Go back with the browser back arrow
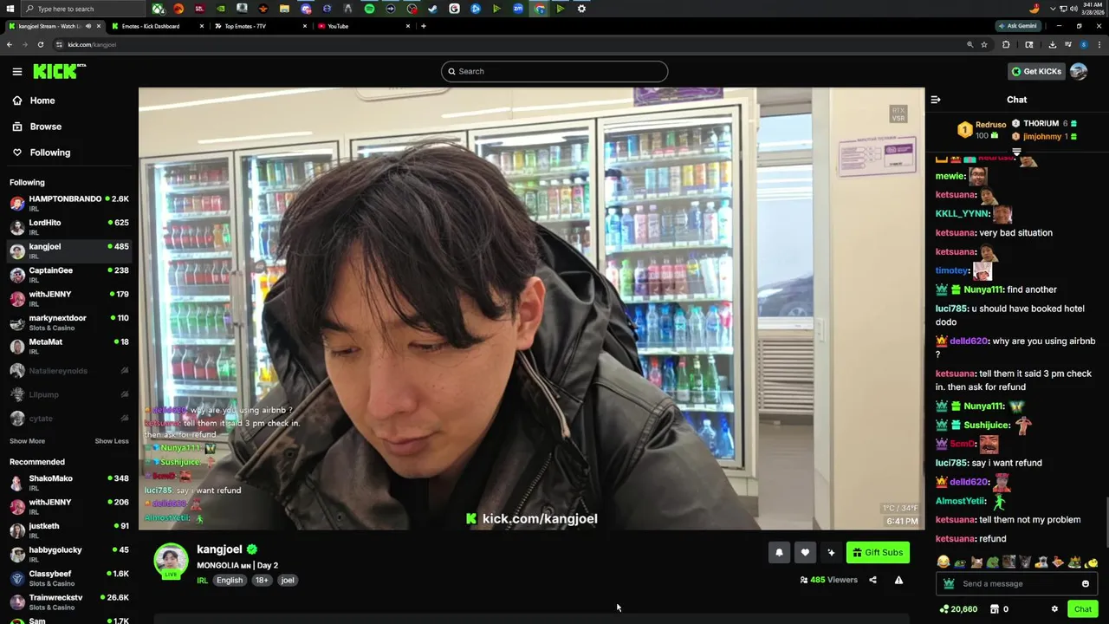The image size is (1109, 624). pyautogui.click(x=9, y=44)
